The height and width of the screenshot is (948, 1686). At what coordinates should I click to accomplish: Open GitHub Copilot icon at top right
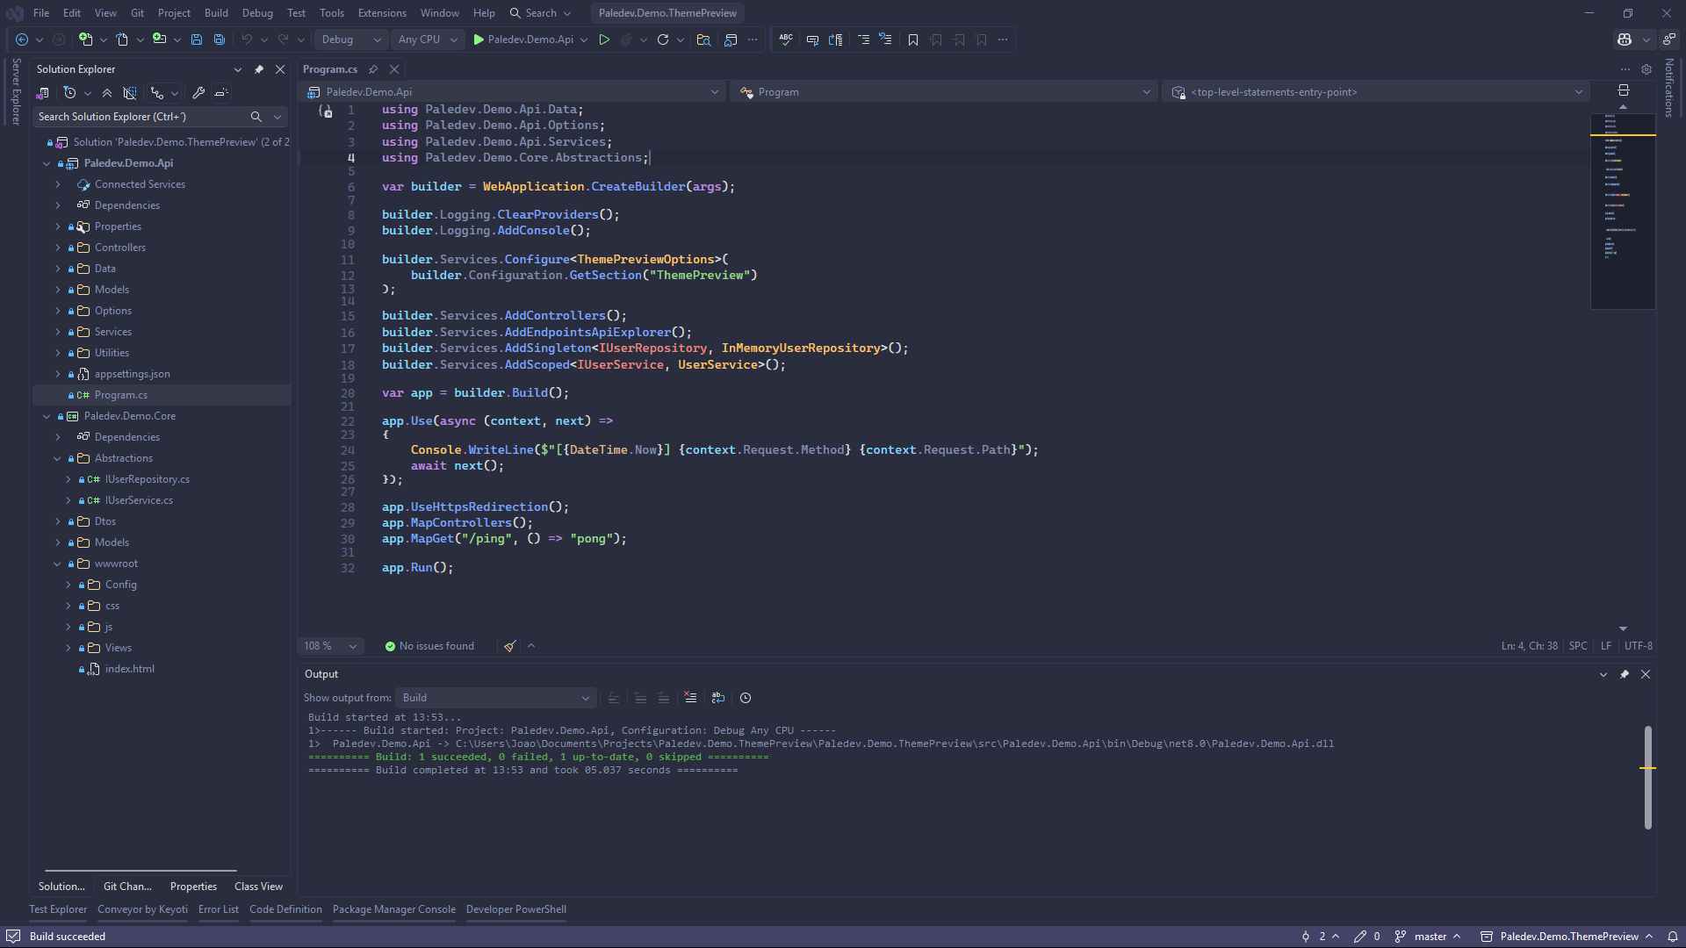[x=1625, y=39]
